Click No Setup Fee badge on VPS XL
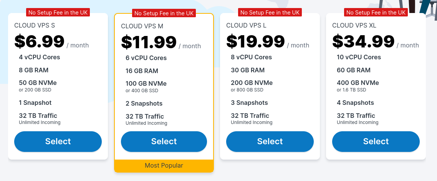This screenshot has width=437, height=181. 376,13
